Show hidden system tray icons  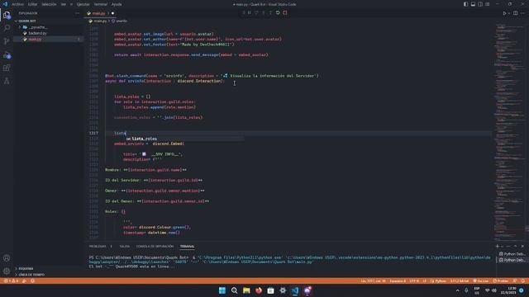pos(457,290)
